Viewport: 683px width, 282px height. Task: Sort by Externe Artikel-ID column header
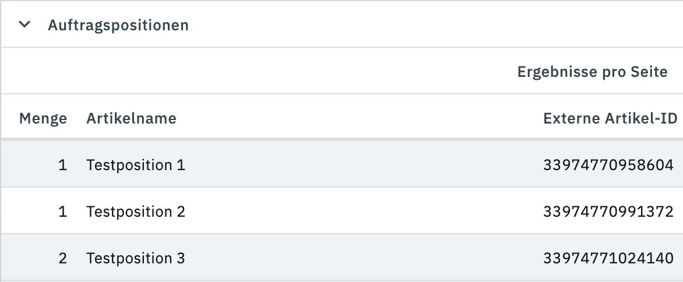[x=610, y=119]
